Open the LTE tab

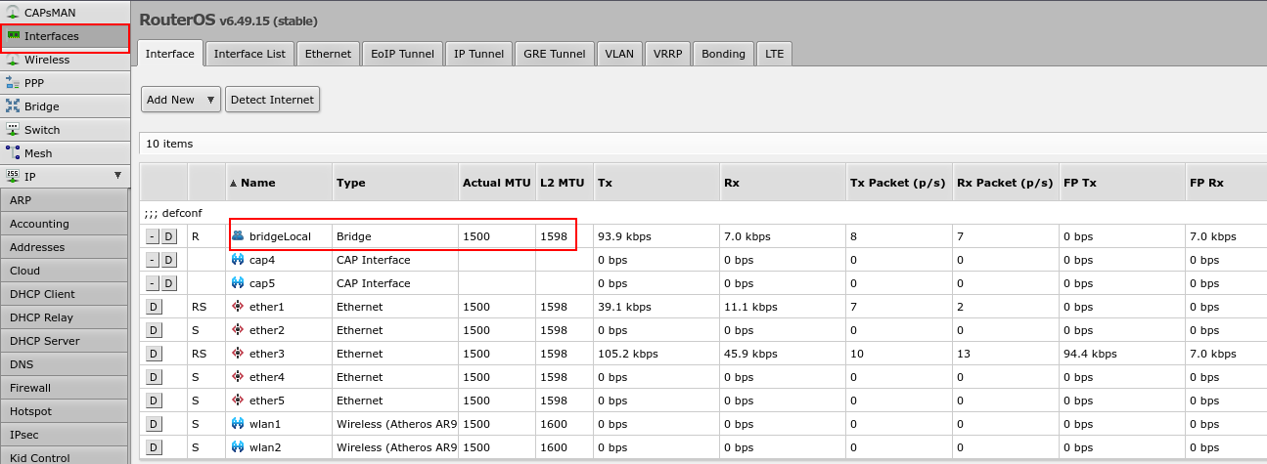(x=774, y=54)
